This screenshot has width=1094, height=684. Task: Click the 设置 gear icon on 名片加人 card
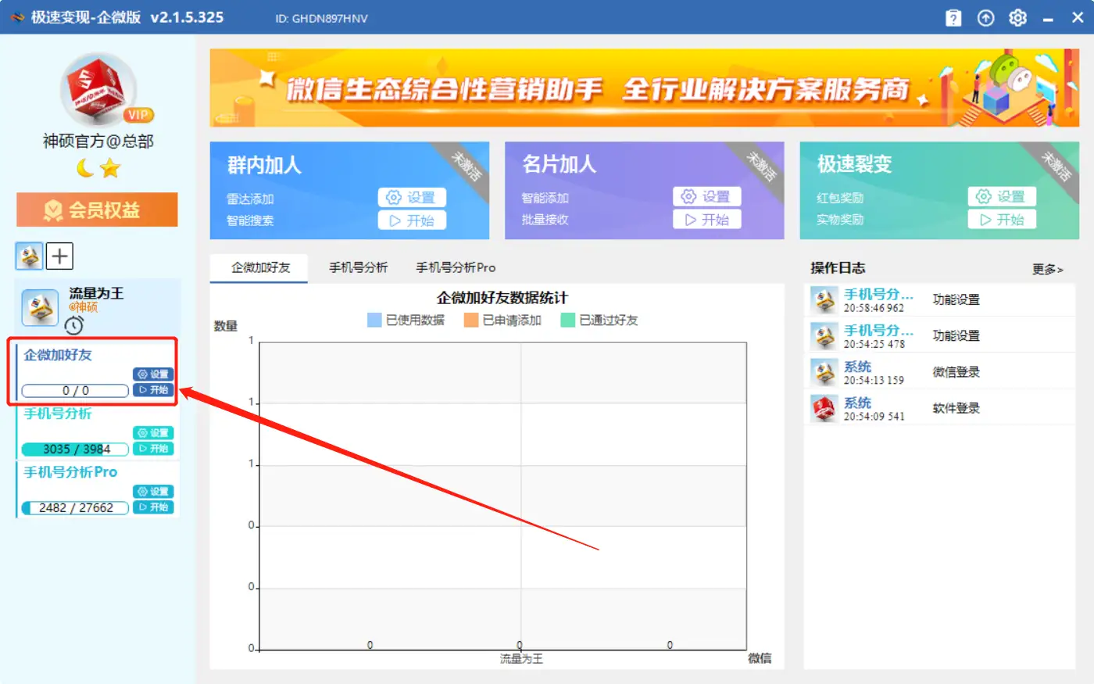pyautogui.click(x=707, y=197)
